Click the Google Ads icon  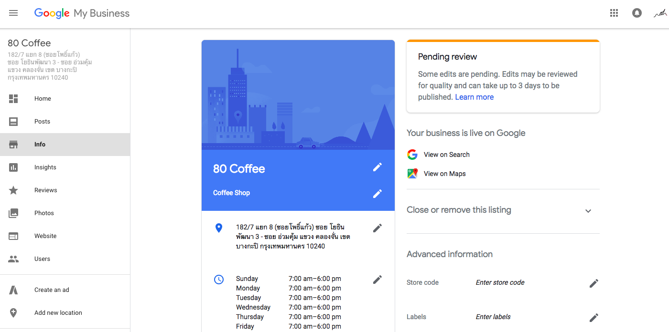click(x=13, y=290)
